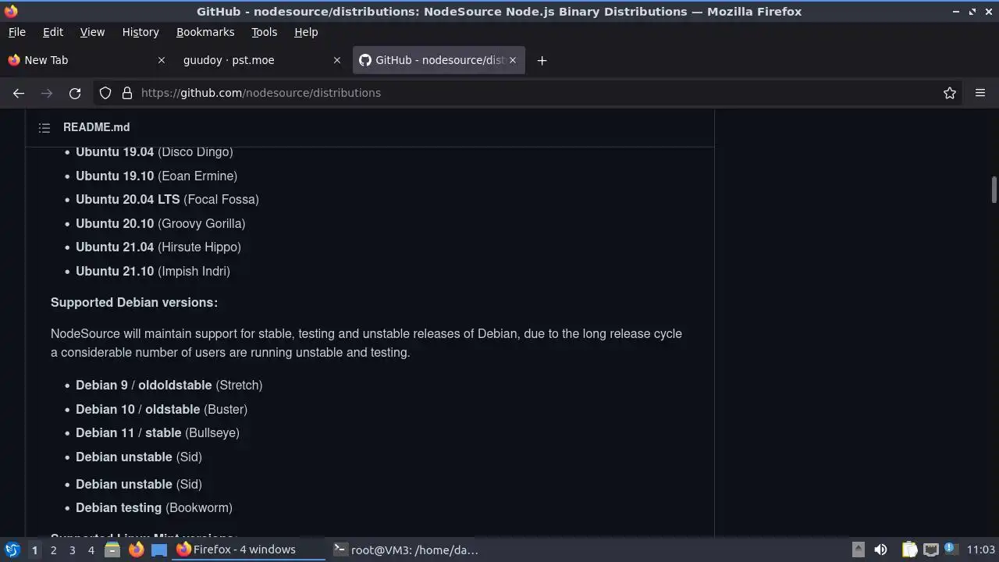Close the GitHub nodesource tab
The width and height of the screenshot is (999, 562).
click(x=513, y=60)
